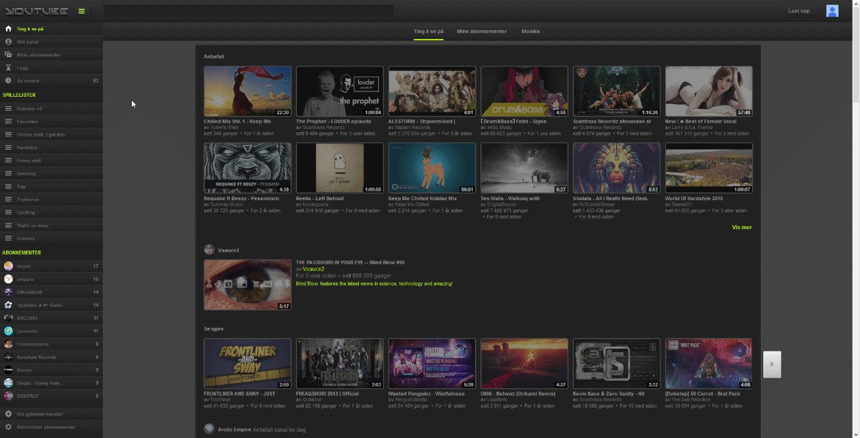Viewport: 860px width, 438px height.
Task: Open Wasted Penguinz - Wistfulness thumbnail
Action: 432,363
